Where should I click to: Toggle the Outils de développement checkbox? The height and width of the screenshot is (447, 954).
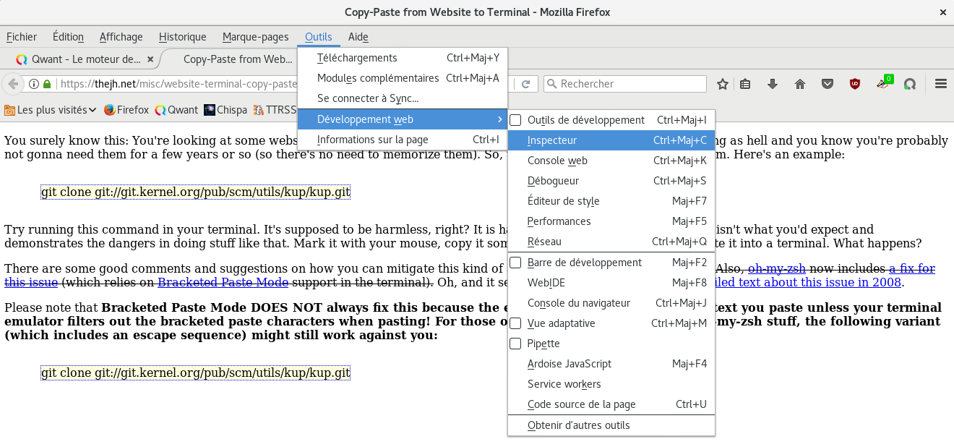(x=515, y=120)
